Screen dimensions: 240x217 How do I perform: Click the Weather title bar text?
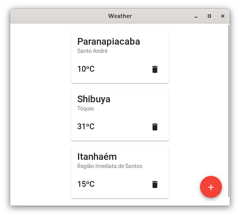point(120,16)
